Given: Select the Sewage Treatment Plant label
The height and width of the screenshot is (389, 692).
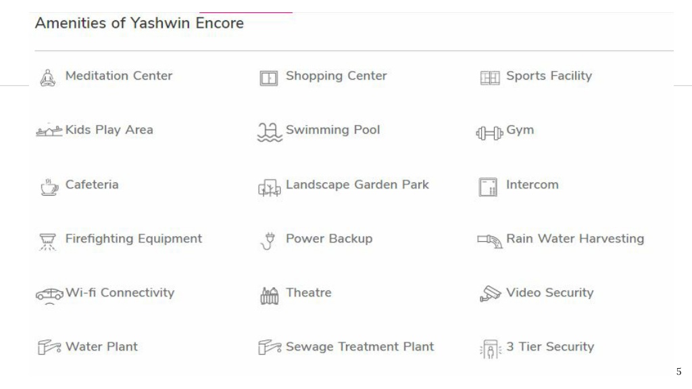Looking at the screenshot, I should coord(360,346).
